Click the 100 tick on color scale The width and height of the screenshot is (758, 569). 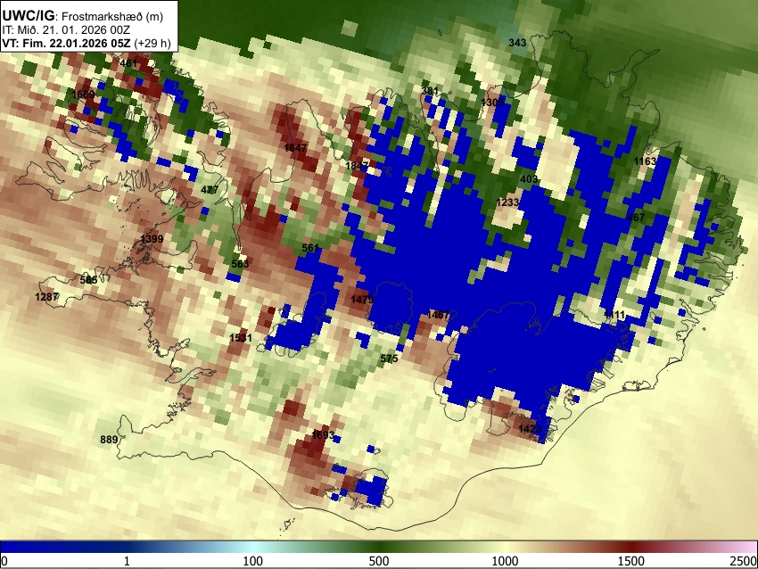pyautogui.click(x=253, y=561)
